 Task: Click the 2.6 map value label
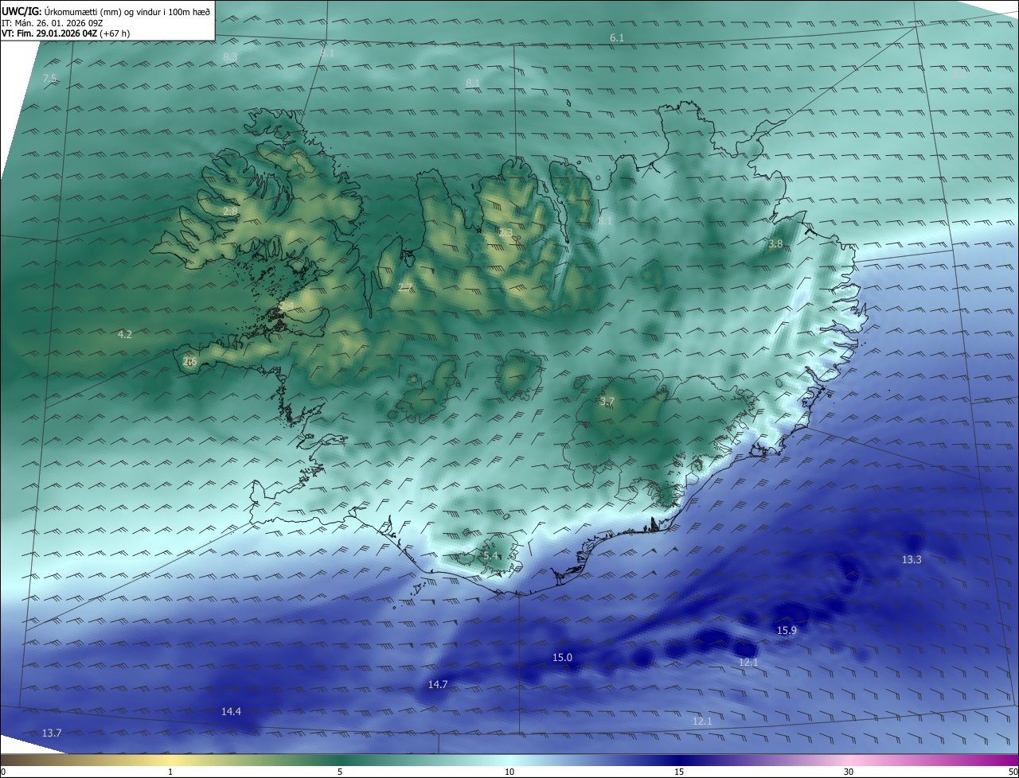point(189,361)
